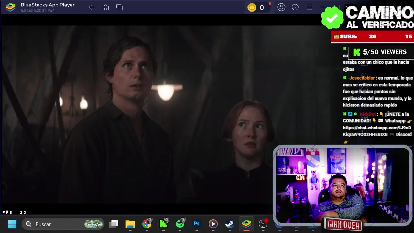Click the GIAN OVER name badge

(343, 225)
